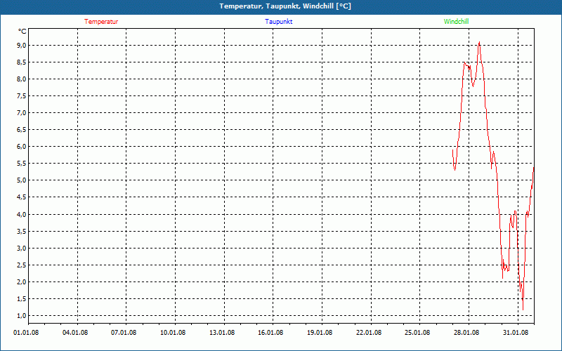Image resolution: width=562 pixels, height=351 pixels.
Task: Select the 4,5 y-axis value
Action: 22,197
